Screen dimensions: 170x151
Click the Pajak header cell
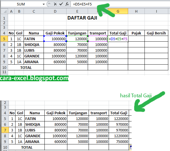(136, 33)
